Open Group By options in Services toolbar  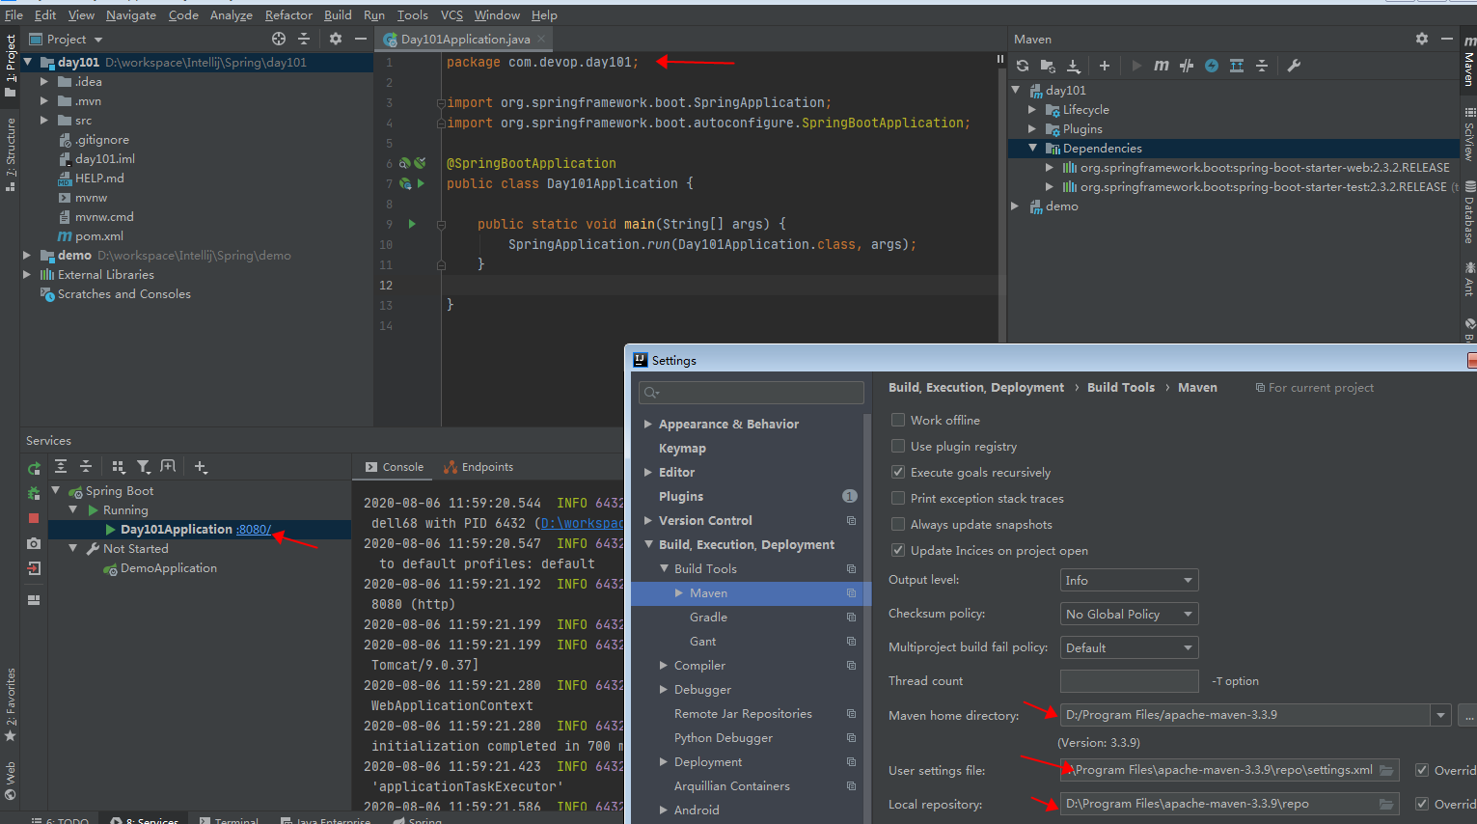119,467
